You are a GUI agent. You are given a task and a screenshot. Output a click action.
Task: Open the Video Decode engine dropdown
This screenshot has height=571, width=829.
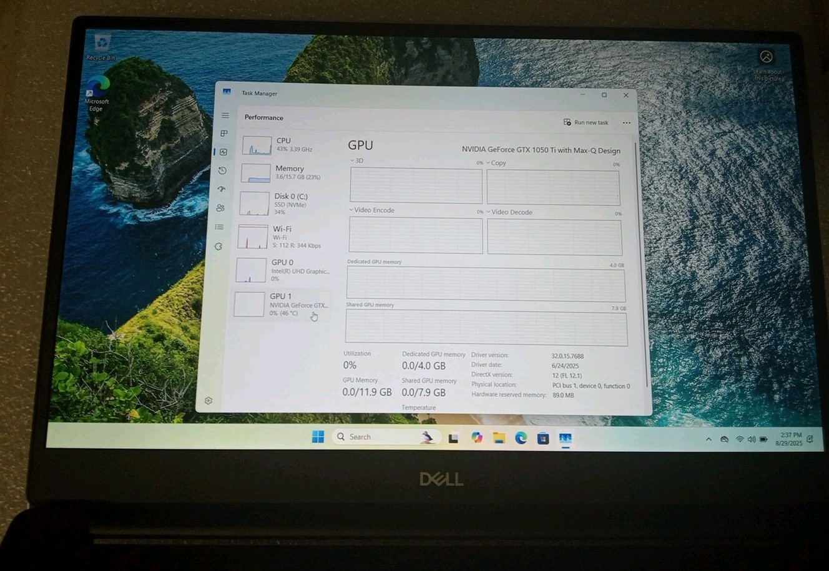509,212
